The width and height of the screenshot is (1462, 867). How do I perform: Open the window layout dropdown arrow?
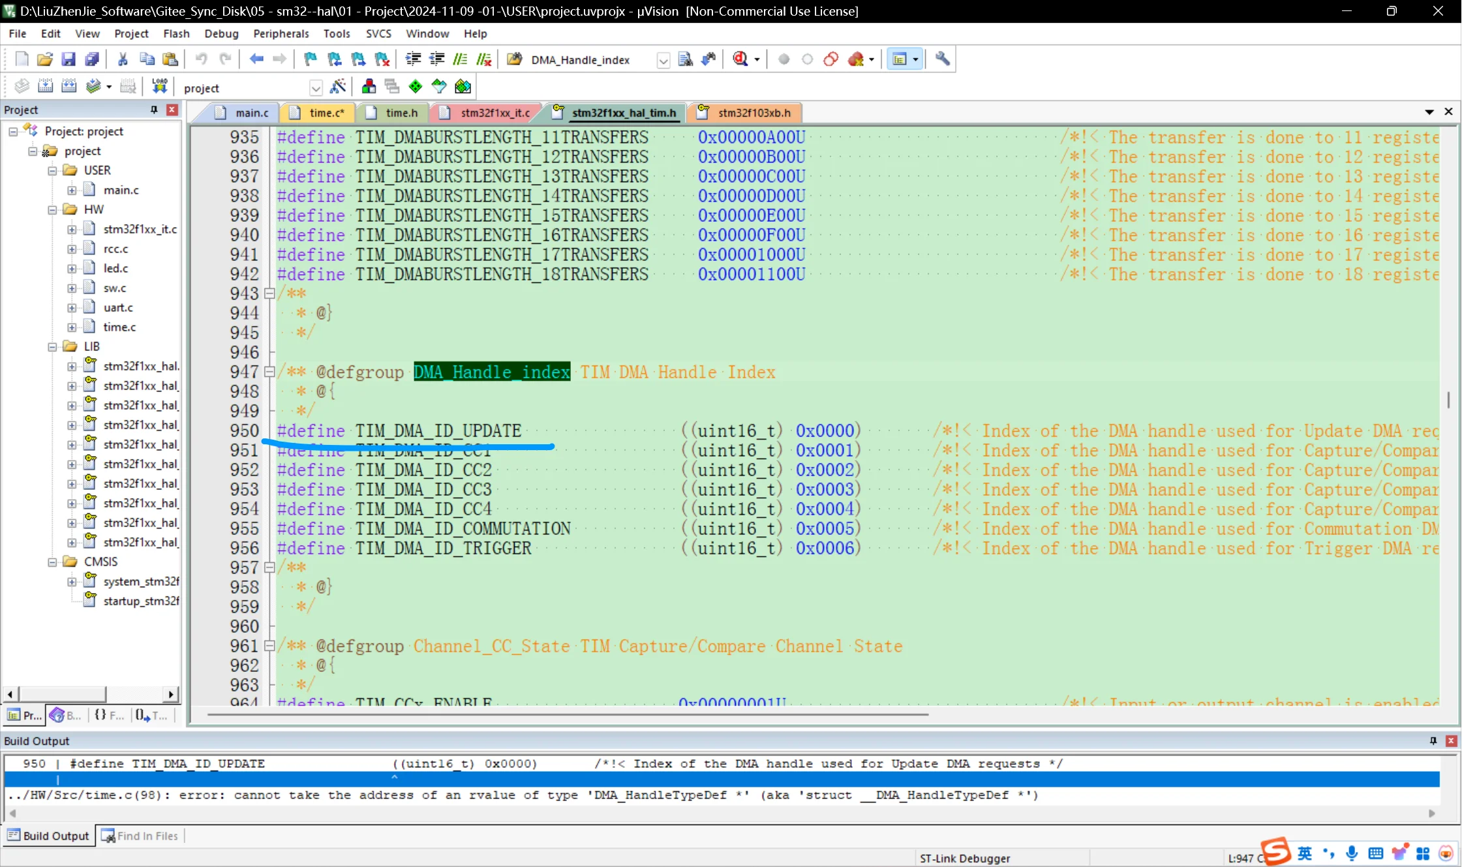tap(915, 59)
